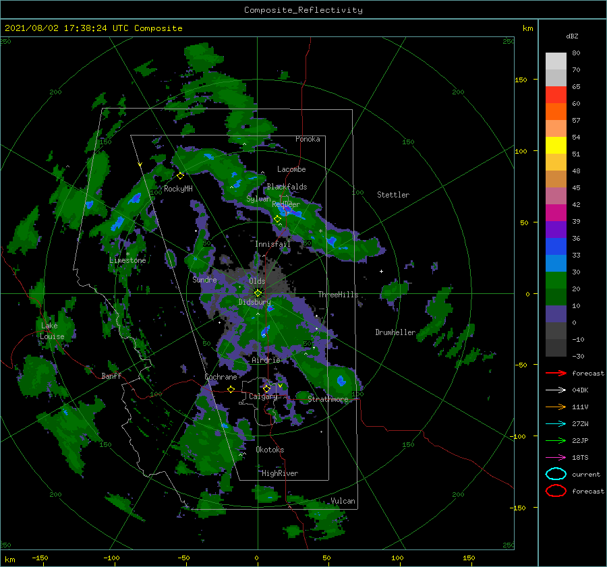Select the purple swatch between 39 and 36

pos(556,230)
